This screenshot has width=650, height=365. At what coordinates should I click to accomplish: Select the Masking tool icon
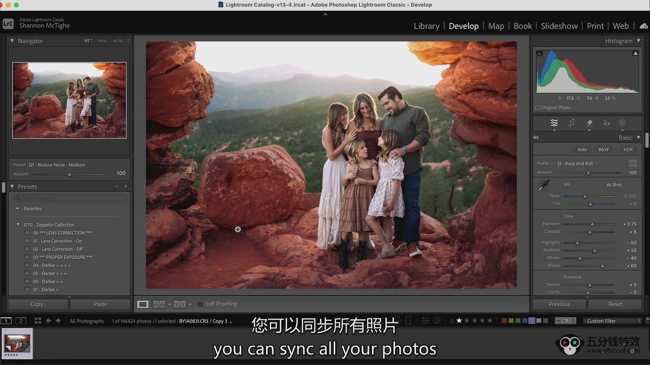(x=622, y=123)
